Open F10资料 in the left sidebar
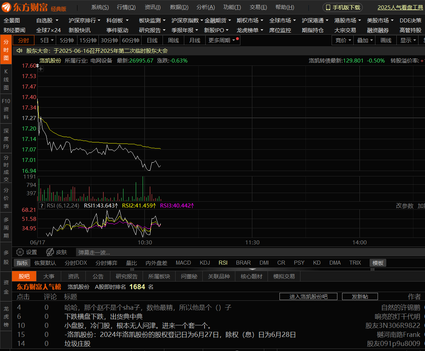This screenshot has height=351, width=425. (x=6, y=109)
